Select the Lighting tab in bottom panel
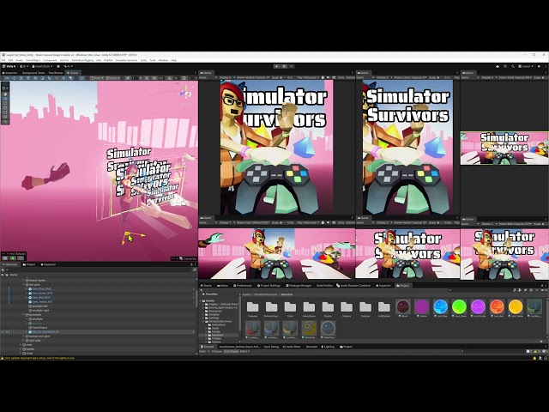 [328, 347]
